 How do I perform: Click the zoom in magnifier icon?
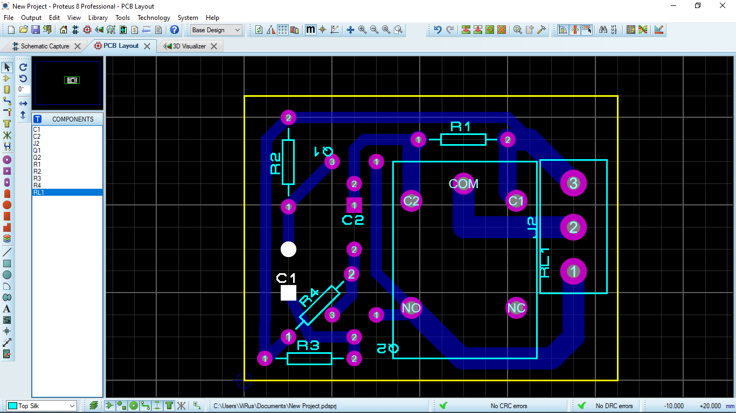[x=363, y=30]
